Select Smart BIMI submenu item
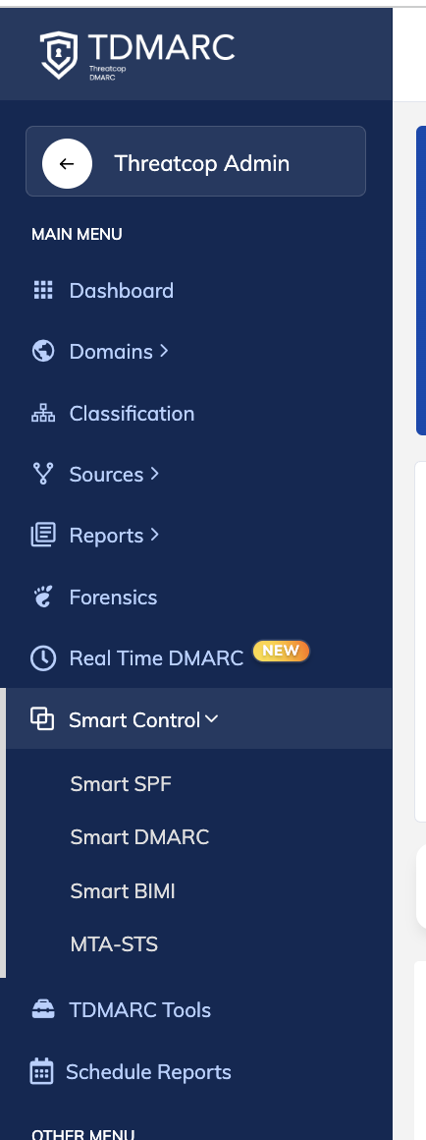The height and width of the screenshot is (1140, 426). point(123,890)
